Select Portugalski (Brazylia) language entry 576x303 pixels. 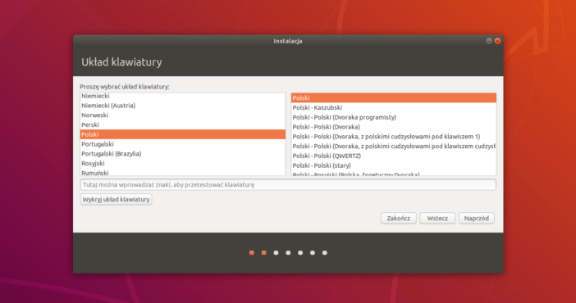tap(183, 154)
